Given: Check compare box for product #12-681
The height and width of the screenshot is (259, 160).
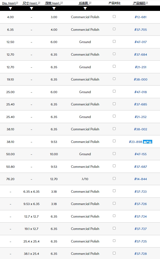Looking at the screenshot, I should click(x=114, y=17).
